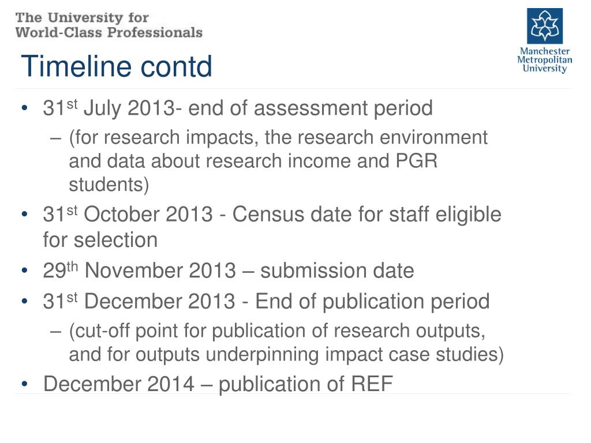Image resolution: width=591 pixels, height=443 pixels.
Task: Select the 'Timeline contd' slide title
Action: click(117, 66)
